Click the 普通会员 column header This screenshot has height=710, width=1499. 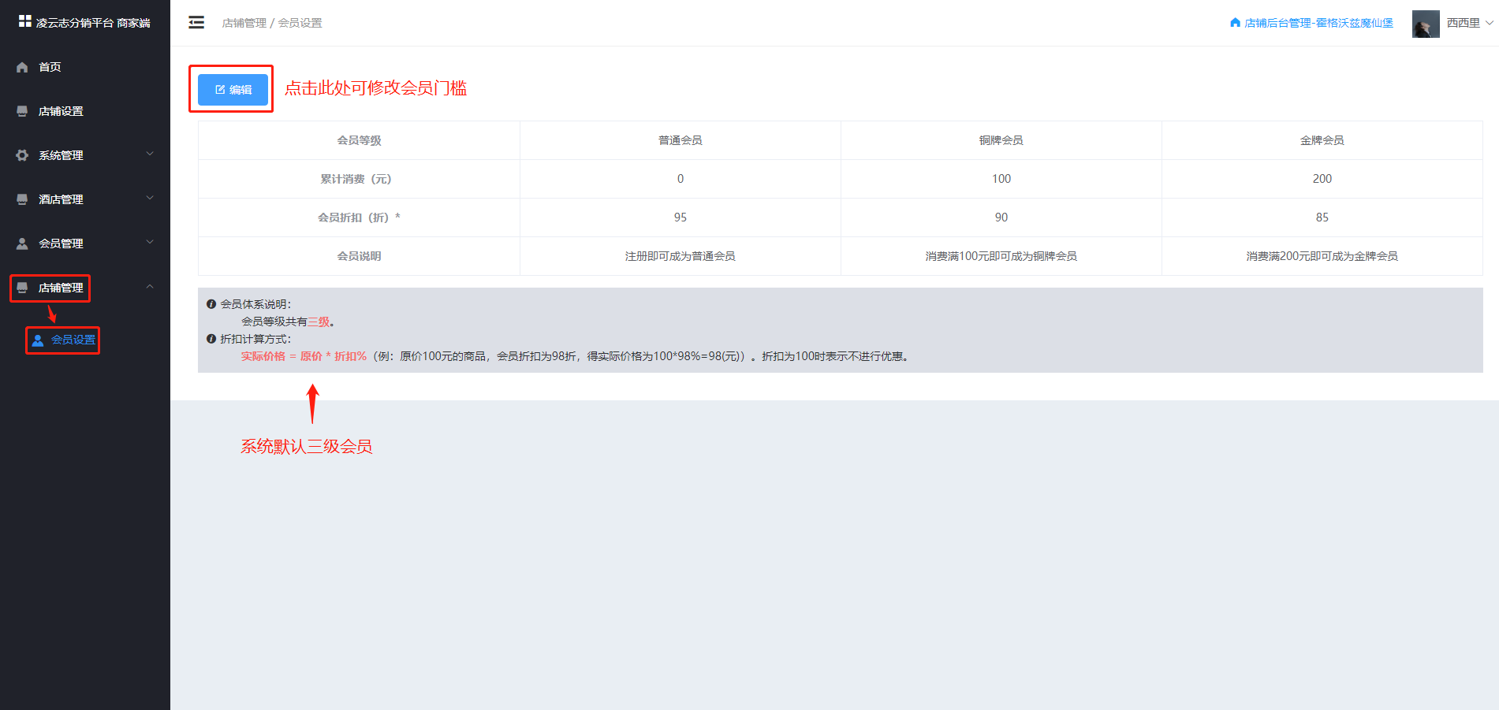[680, 140]
